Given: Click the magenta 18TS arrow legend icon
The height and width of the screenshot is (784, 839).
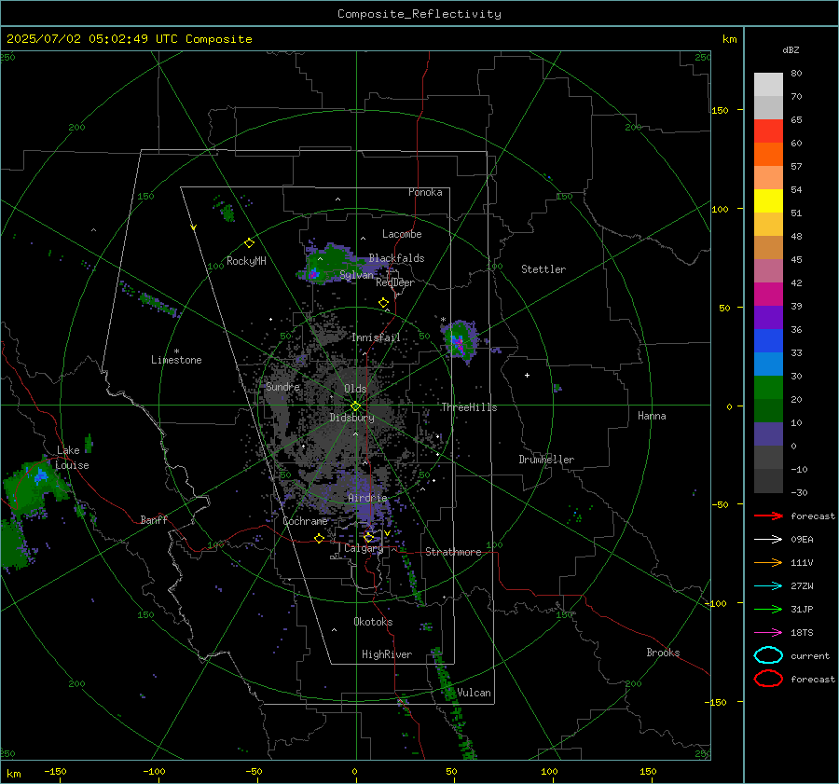Looking at the screenshot, I should [768, 633].
